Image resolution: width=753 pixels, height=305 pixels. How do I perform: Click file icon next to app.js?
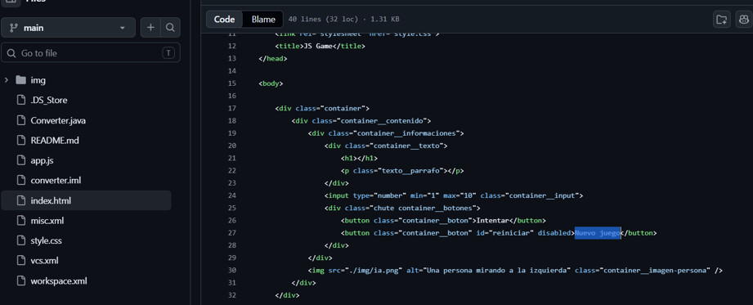click(20, 160)
